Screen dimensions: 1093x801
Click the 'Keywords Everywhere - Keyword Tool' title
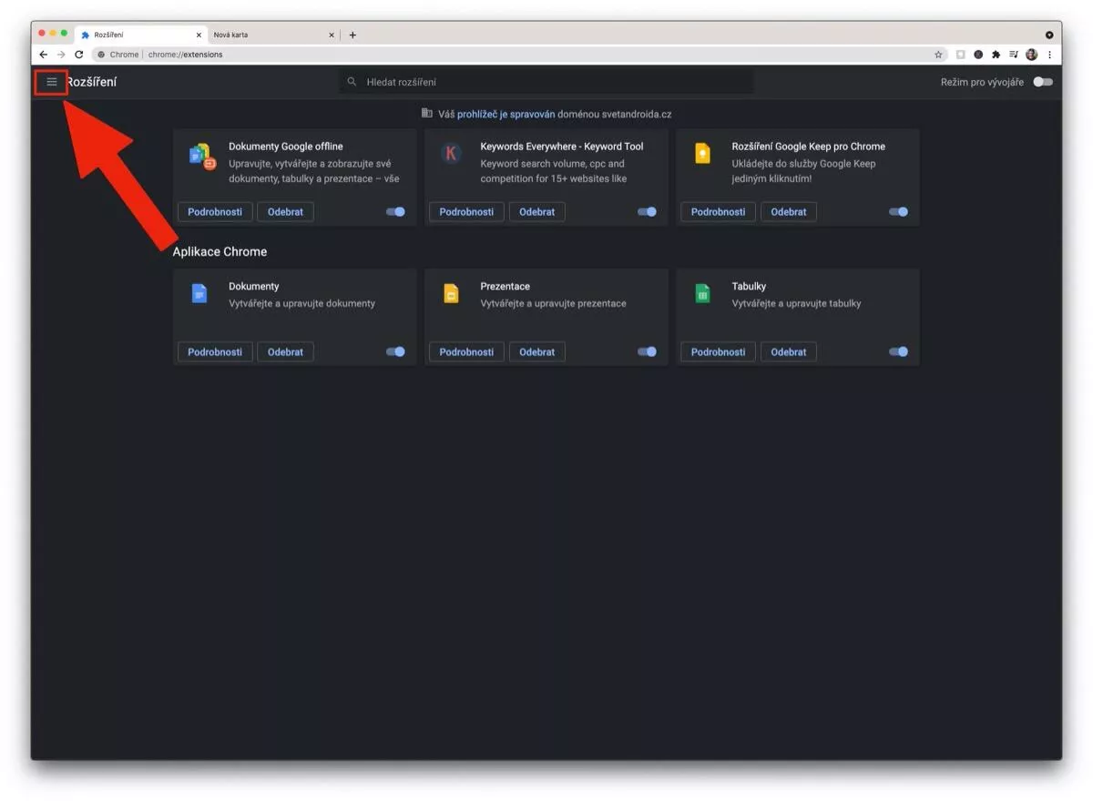coord(562,146)
